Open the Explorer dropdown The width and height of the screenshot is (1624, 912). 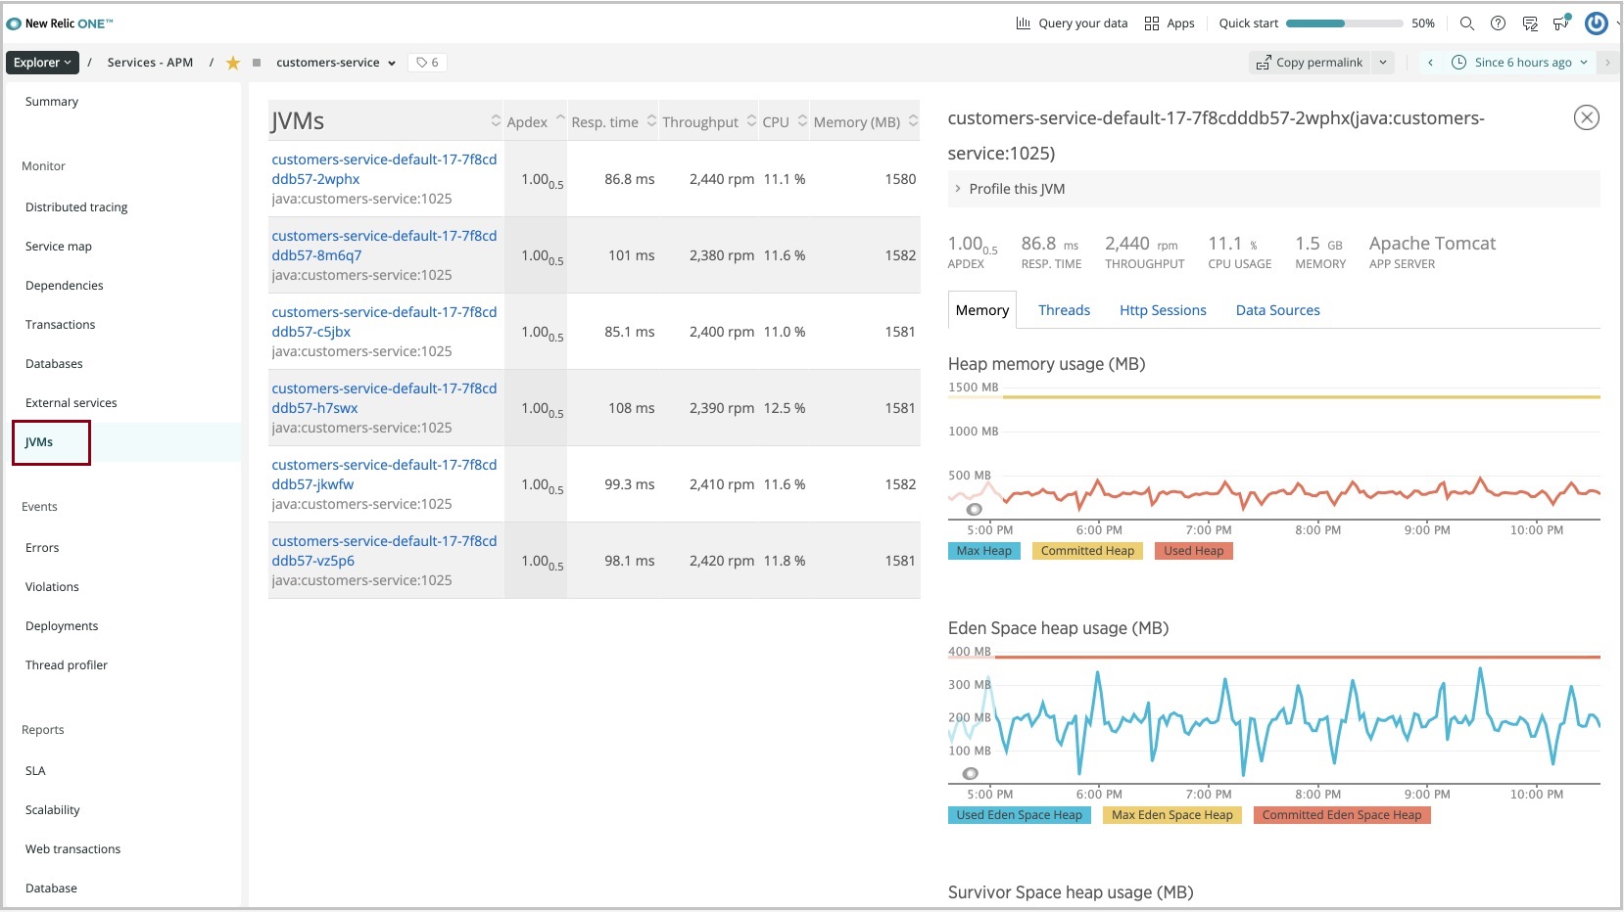pos(42,63)
